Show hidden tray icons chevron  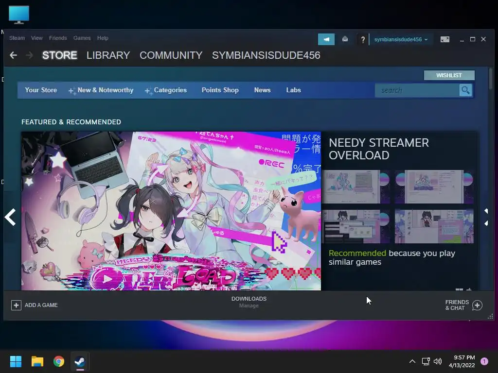point(412,361)
